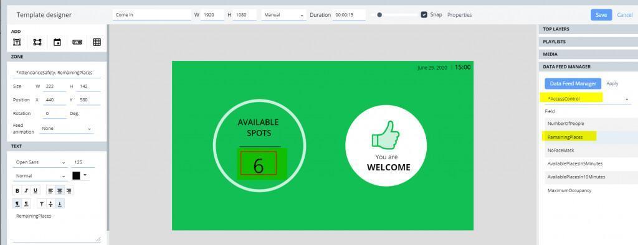
Task: Center align the text
Action: tap(59, 190)
